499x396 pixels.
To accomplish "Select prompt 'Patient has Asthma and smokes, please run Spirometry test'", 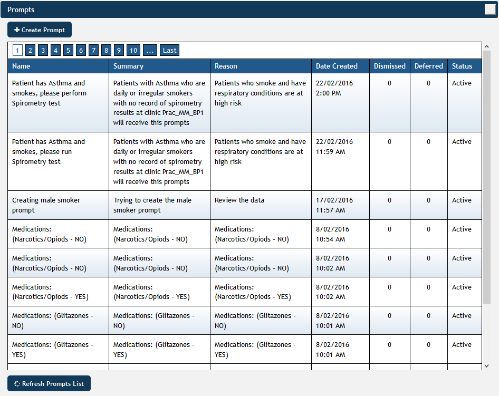I will point(58,161).
